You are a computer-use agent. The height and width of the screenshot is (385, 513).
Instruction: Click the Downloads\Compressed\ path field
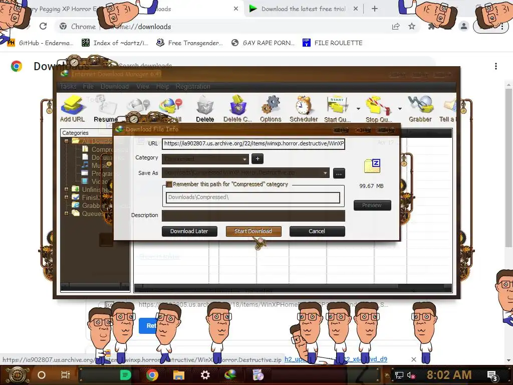(253, 198)
